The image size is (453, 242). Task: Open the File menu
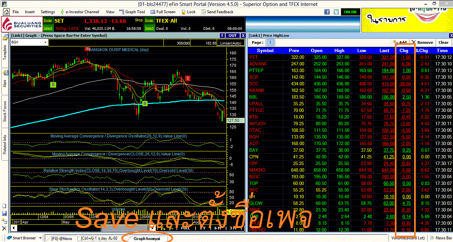click(15, 12)
